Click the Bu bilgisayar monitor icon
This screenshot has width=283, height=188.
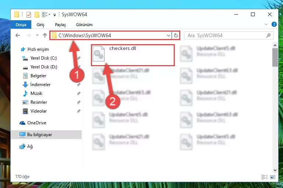(x=22, y=135)
